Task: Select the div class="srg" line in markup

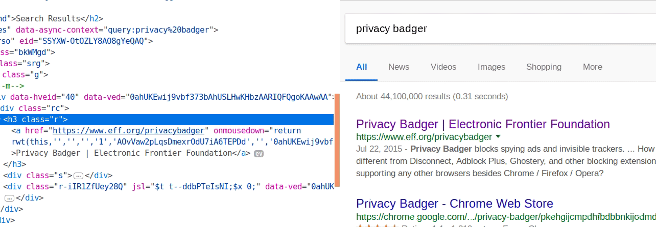Action: click(26, 64)
